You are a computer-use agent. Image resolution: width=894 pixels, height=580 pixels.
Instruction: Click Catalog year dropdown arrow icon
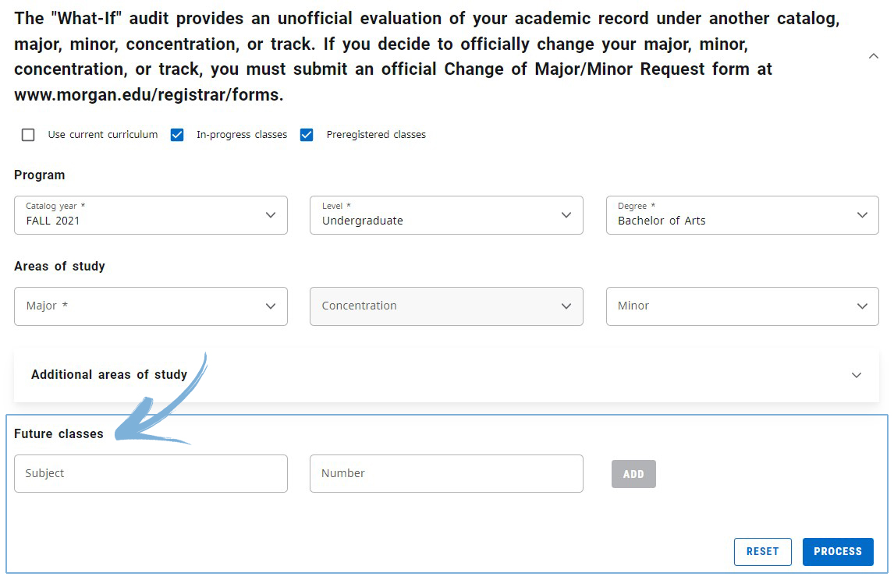point(271,215)
